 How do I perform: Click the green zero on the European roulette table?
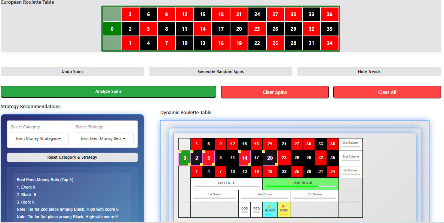pyautogui.click(x=112, y=28)
